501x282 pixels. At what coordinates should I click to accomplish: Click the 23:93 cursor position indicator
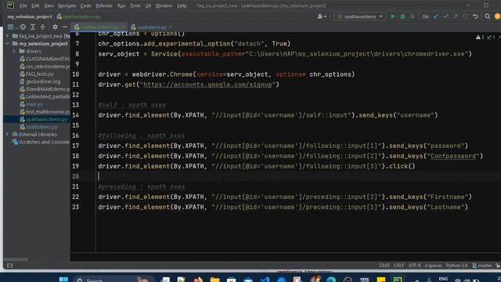tap(384, 266)
